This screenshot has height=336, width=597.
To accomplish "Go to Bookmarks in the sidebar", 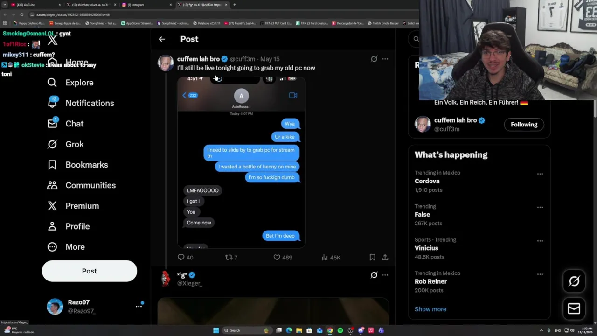I will [x=77, y=165].
